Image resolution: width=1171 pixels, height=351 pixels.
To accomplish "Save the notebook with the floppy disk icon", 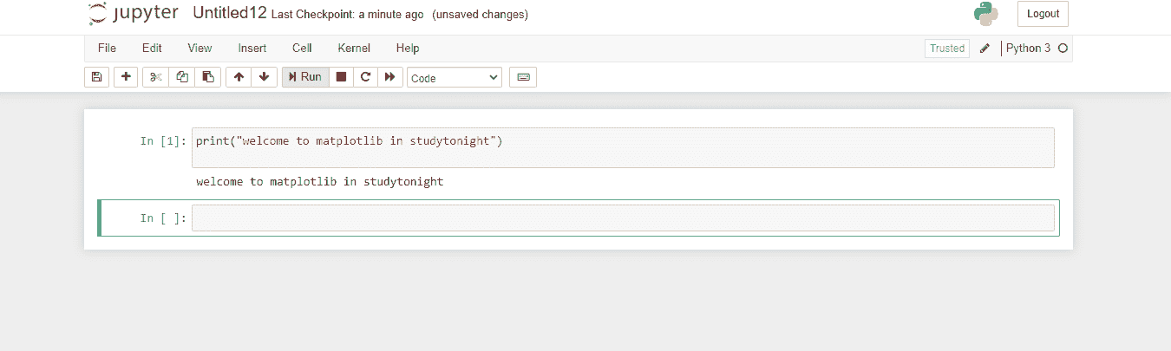I will (96, 77).
